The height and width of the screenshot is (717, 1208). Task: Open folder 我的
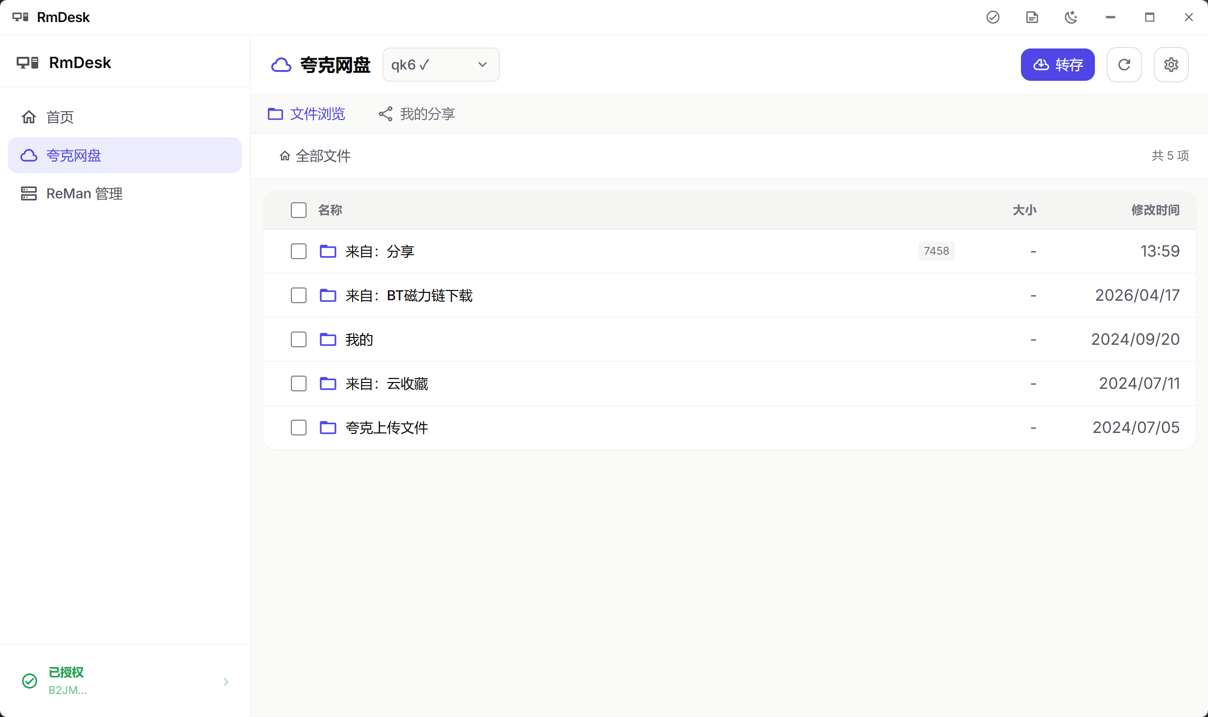coord(359,339)
